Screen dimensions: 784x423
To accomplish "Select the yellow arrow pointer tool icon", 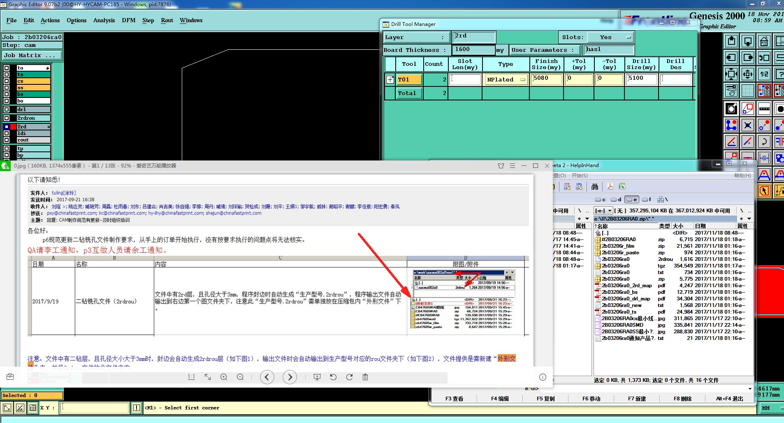I will pos(764,191).
